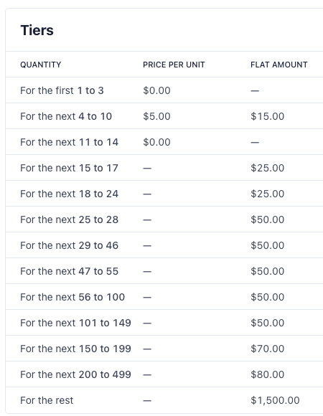This screenshot has height=416, width=323.
Task: Click the $70.00 flat amount value
Action: coord(268,349)
